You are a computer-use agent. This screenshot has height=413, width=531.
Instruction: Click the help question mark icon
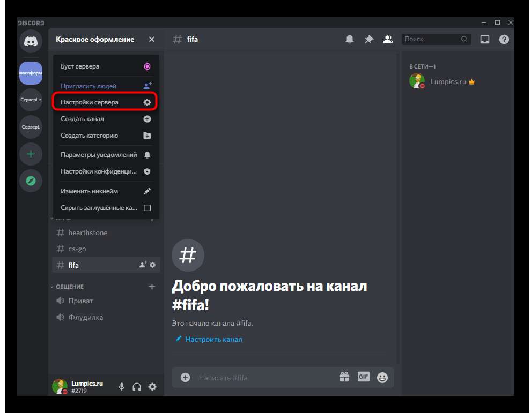[504, 40]
